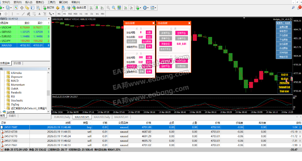Click the 全局设置 button on the chart

(x=284, y=27)
